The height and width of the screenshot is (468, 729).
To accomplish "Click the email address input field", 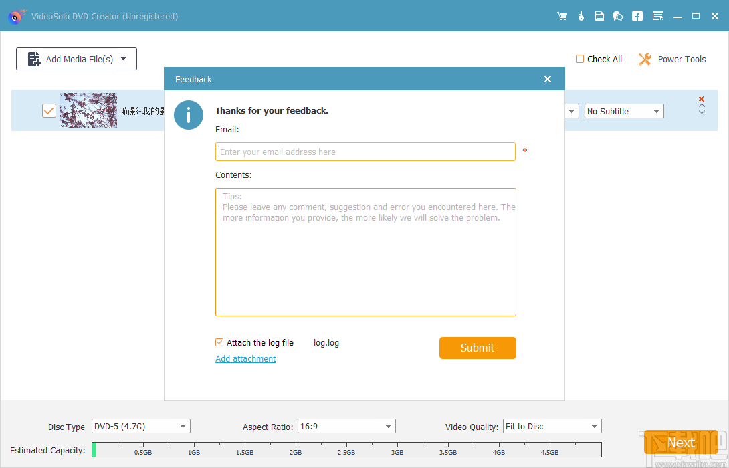I will 365,152.
